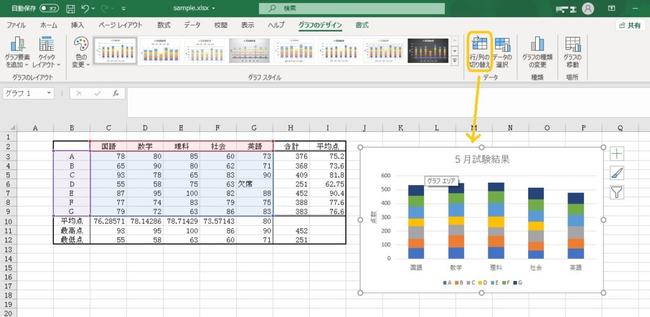Open データの選択 (Select Data) in the ribbon
This screenshot has height=317, width=650.
click(503, 51)
